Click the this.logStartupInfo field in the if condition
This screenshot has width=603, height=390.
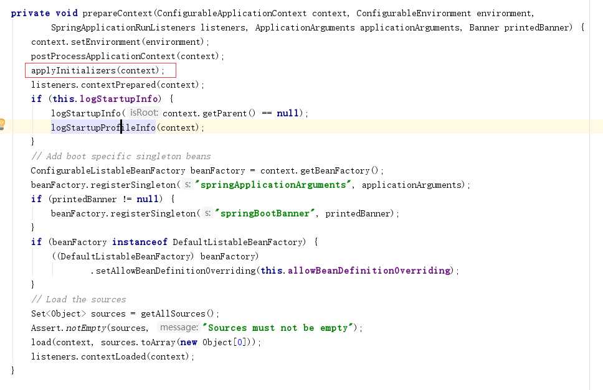[x=105, y=99]
